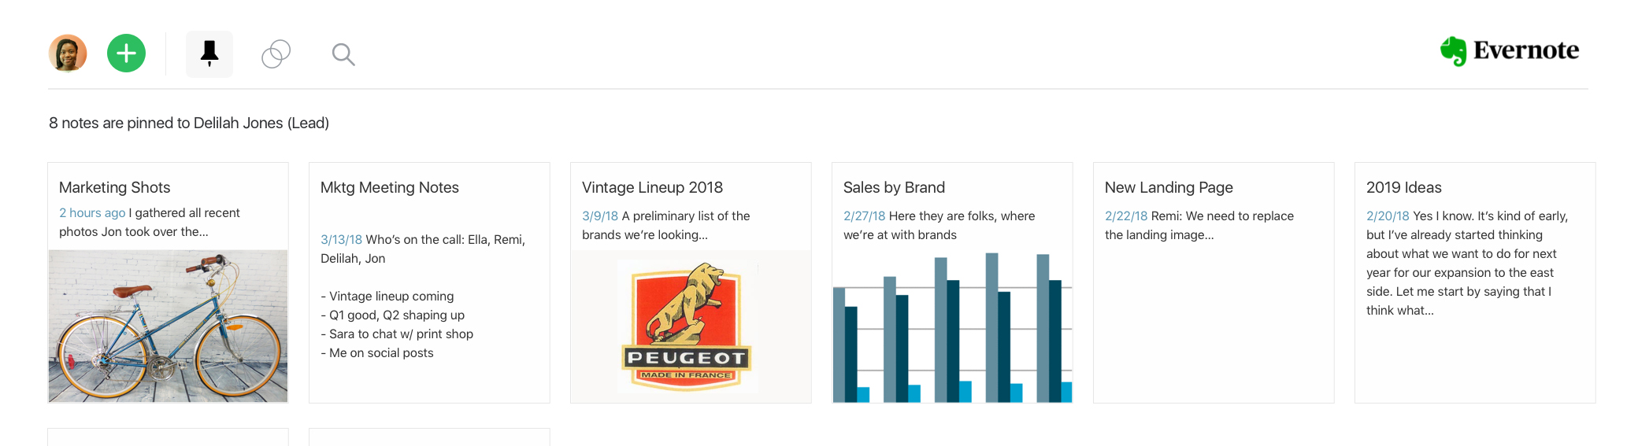Click the 2/22/18 date link
The width and height of the screenshot is (1638, 446).
(1126, 216)
